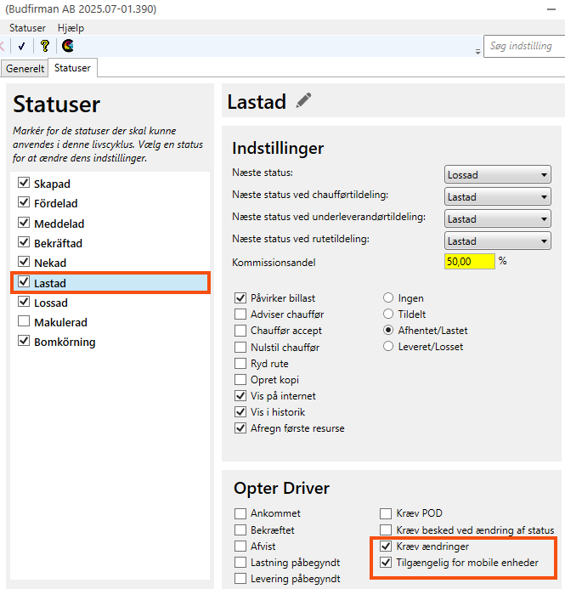The width and height of the screenshot is (565, 589).
Task: Switch to the Generelt tab
Action: pos(25,68)
